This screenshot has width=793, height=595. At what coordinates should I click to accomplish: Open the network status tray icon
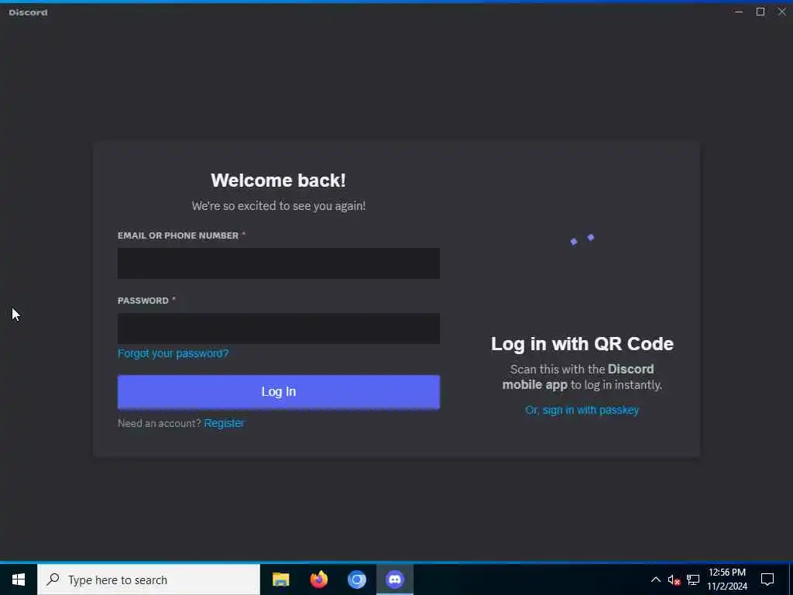click(693, 580)
